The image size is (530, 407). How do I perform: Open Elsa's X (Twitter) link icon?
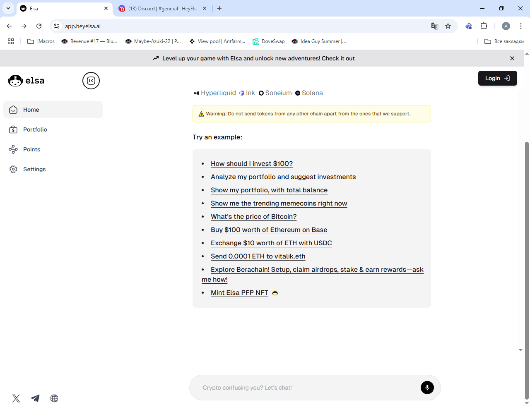click(x=16, y=398)
